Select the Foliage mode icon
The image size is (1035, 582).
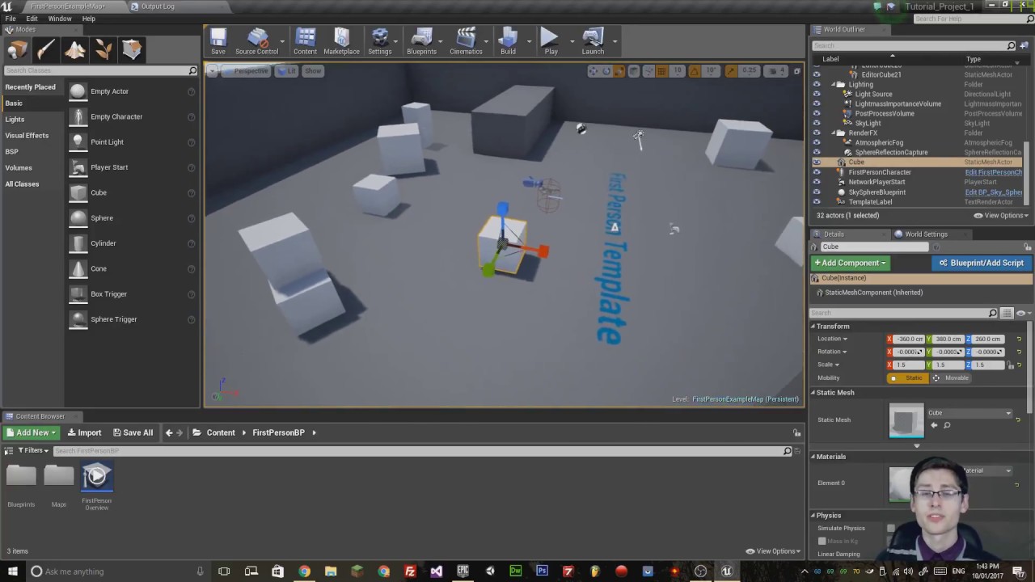point(103,50)
